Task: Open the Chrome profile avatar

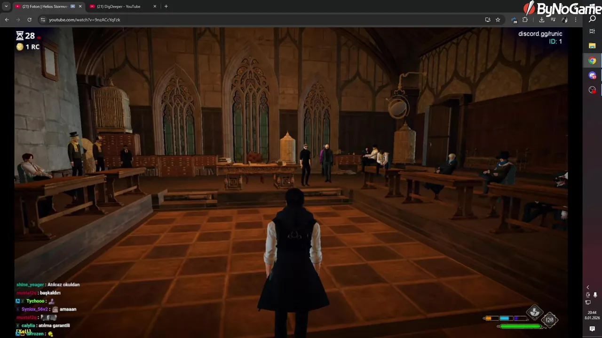Action: 564,20
